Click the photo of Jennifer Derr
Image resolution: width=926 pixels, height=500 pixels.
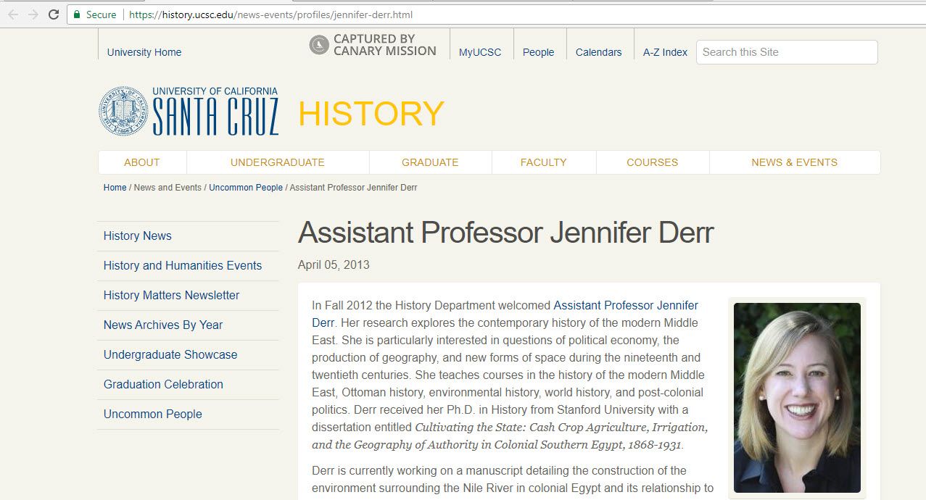point(796,397)
